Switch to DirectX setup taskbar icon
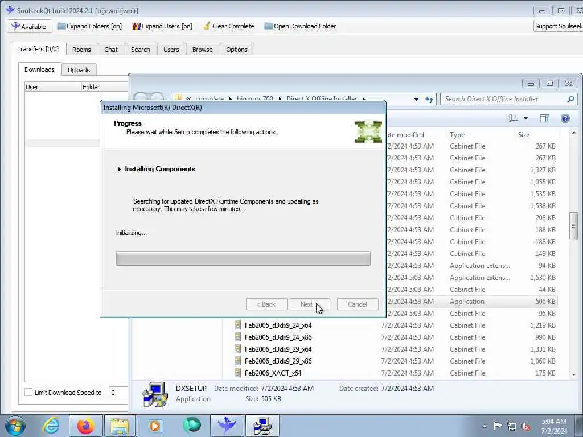 coord(262,426)
